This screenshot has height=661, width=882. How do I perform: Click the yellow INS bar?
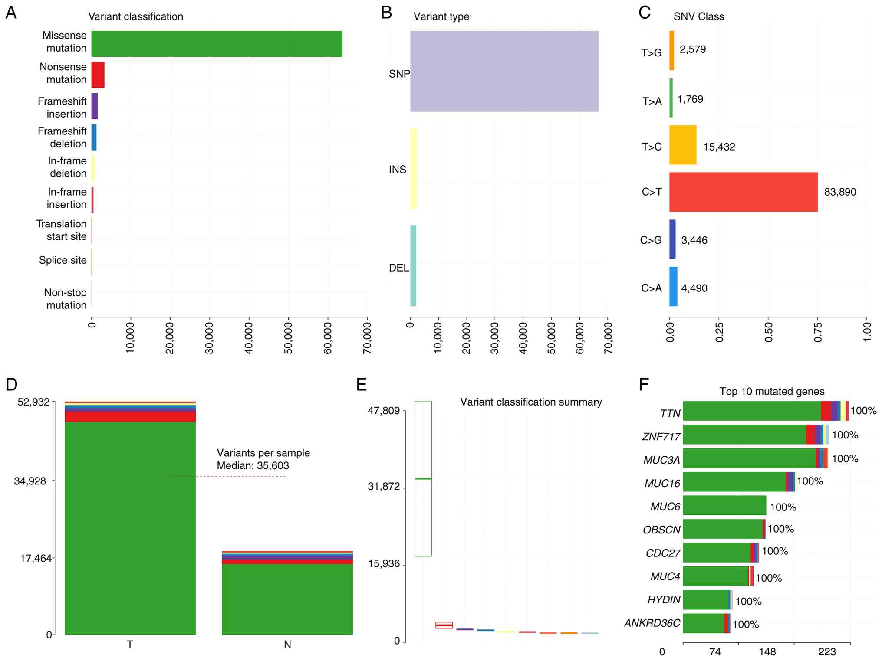414,168
